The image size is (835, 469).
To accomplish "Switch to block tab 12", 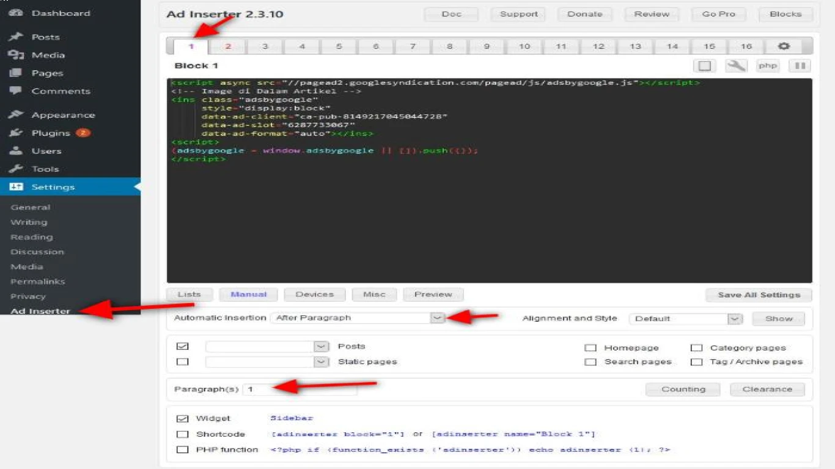I will tap(598, 46).
